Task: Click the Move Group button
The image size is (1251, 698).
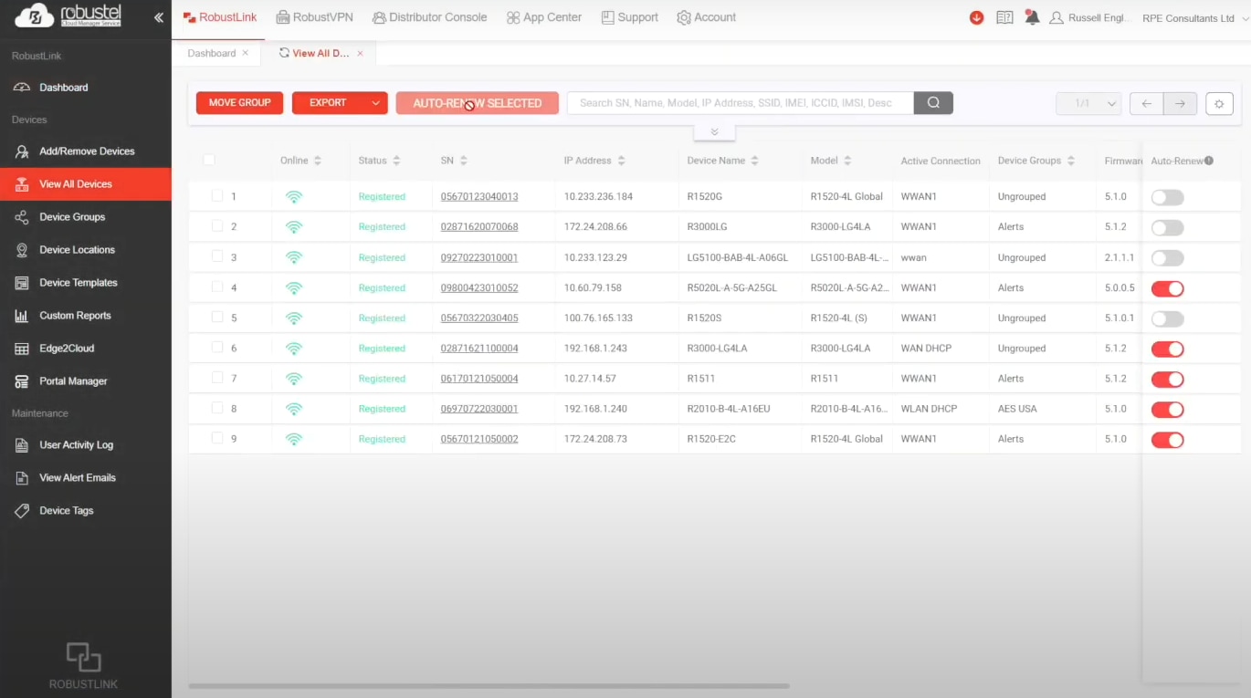Action: coord(239,103)
